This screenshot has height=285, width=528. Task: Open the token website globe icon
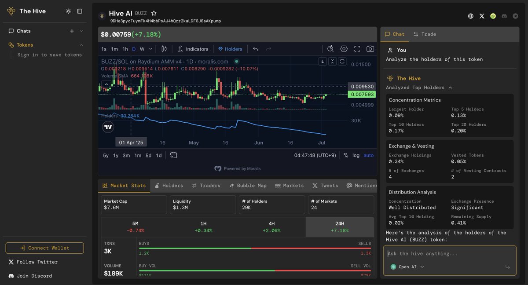(x=471, y=16)
